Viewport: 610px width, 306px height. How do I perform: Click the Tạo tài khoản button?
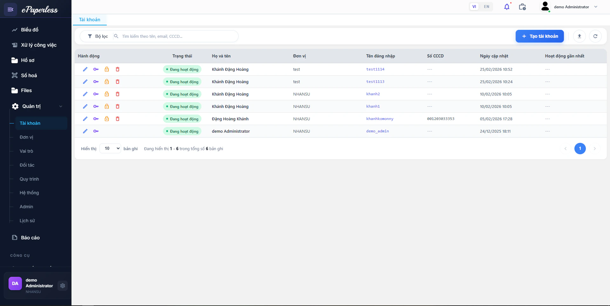pyautogui.click(x=539, y=36)
